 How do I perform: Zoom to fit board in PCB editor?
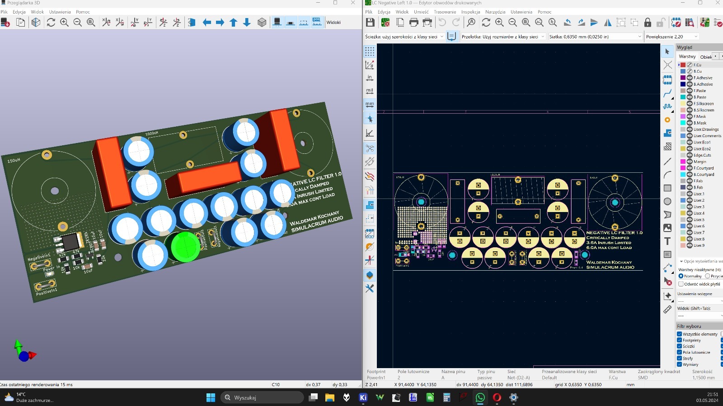point(526,22)
